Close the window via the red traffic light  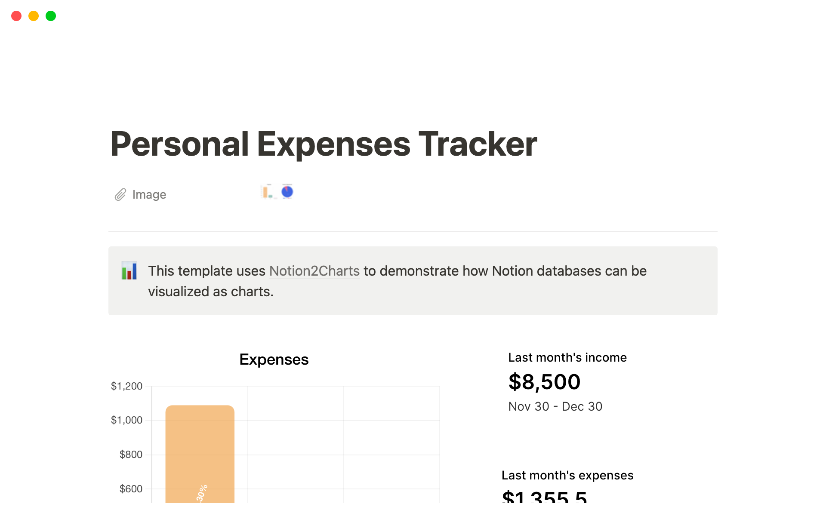(x=16, y=16)
